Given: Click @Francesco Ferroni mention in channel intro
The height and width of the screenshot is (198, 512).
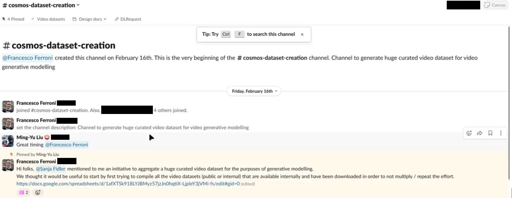Looking at the screenshot, I should 28,58.
